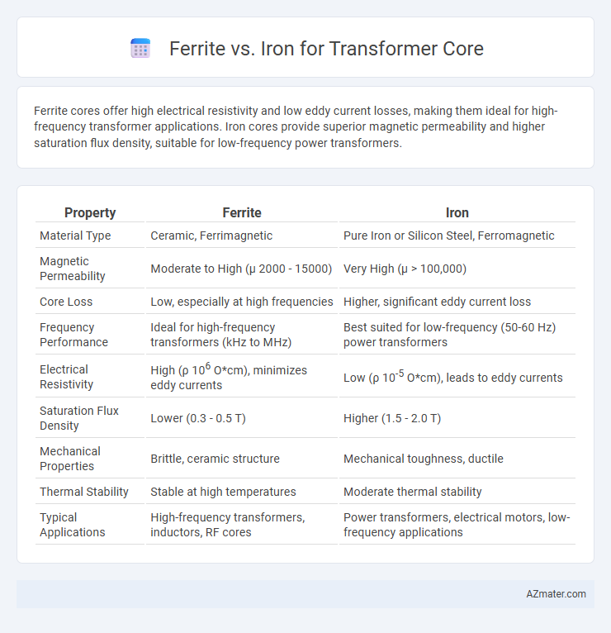Click the 'Stable at high temperatures' cell
This screenshot has width=611, height=633.
242,492
